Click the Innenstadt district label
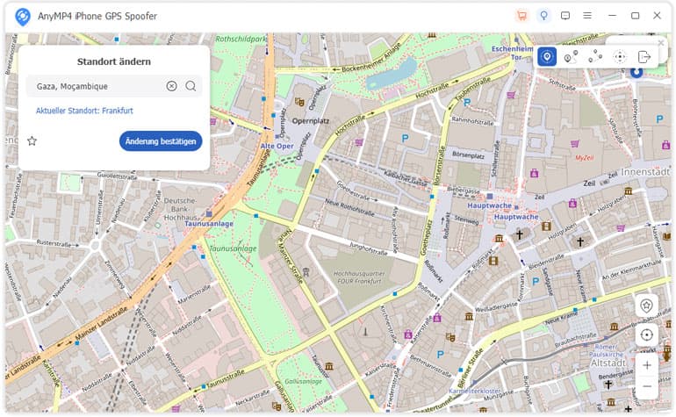676x417 pixels. tap(645, 172)
